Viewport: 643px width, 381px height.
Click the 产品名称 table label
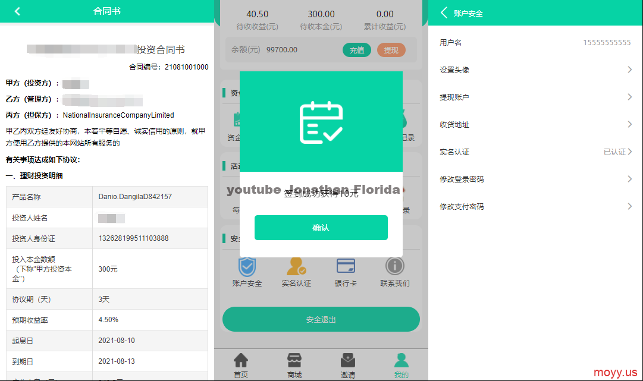(26, 197)
